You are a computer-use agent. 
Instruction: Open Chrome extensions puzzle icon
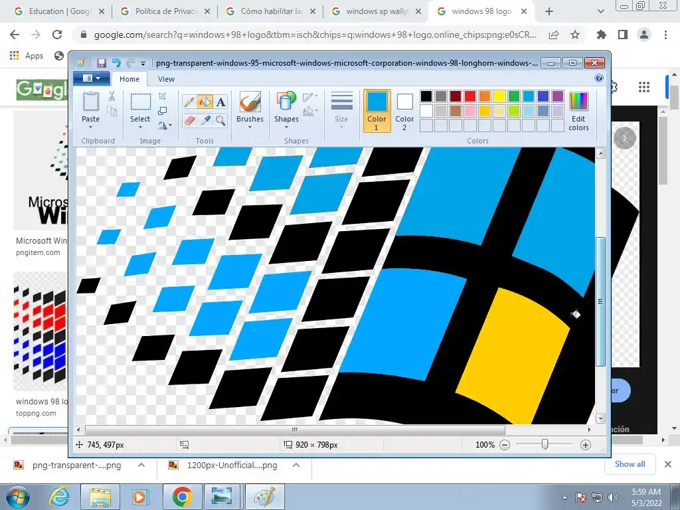tap(602, 35)
